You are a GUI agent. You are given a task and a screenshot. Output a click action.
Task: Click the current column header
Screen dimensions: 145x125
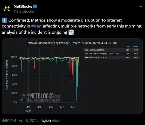(x=135, y=46)
